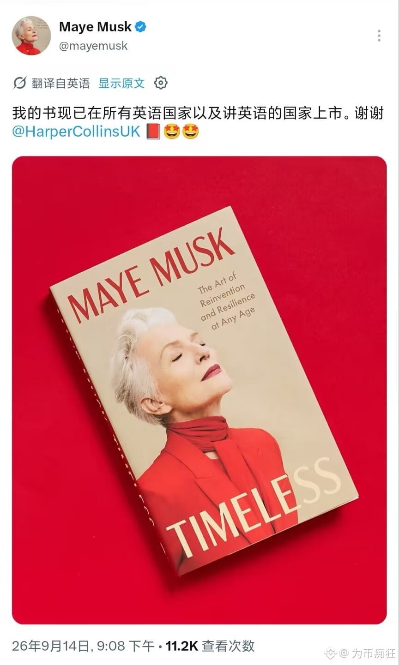This screenshot has height=665, width=399.
Task: Open the @mayemusk handle
Action: click(x=93, y=46)
